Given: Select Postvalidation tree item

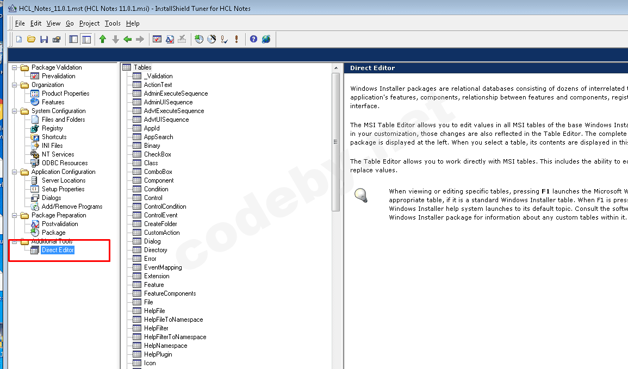Looking at the screenshot, I should coord(60,224).
